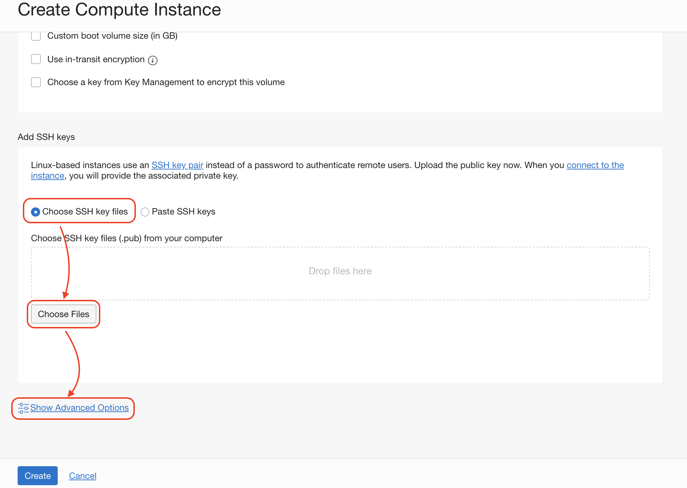Select Paste SSH keys radio option

point(145,212)
